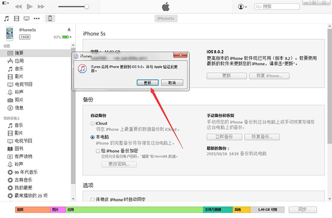Click the iPhone5s tab label
The height and width of the screenshot is (218, 332).
(x=166, y=18)
